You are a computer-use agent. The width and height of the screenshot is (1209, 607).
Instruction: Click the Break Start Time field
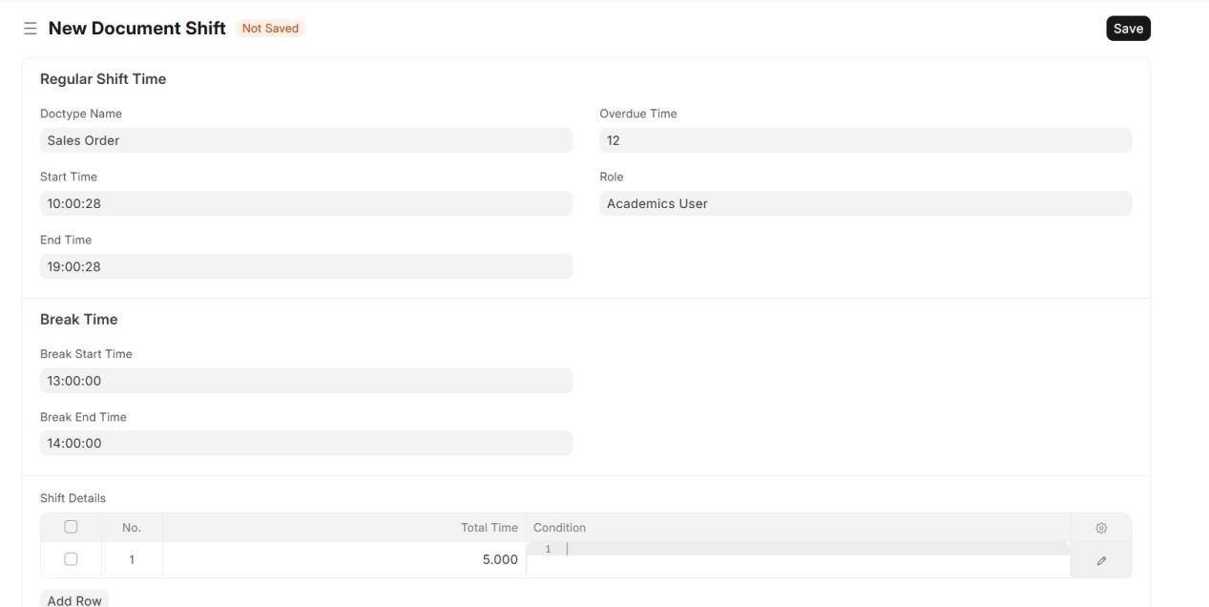coord(305,381)
